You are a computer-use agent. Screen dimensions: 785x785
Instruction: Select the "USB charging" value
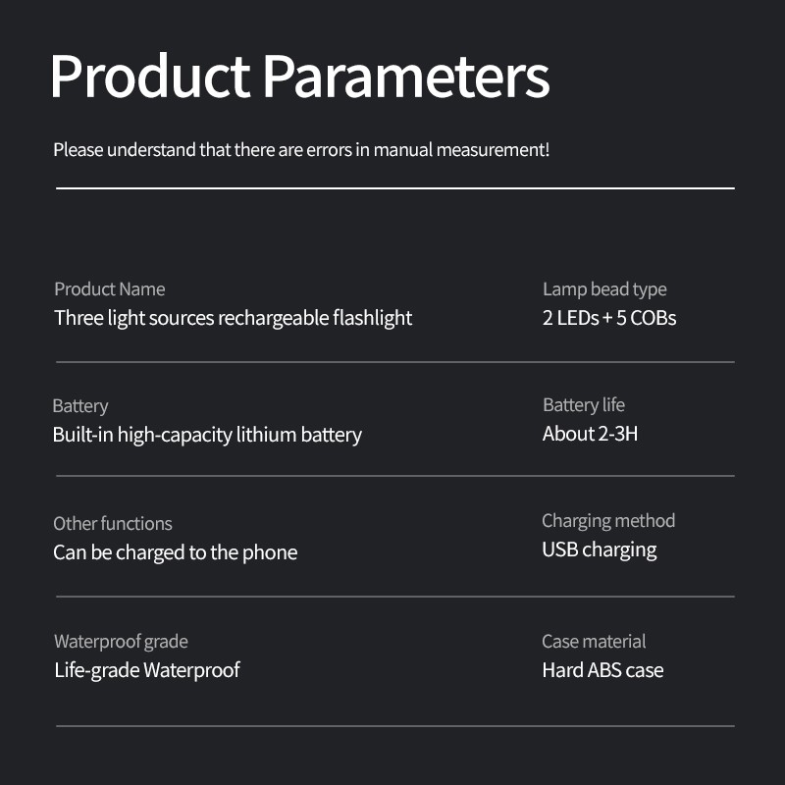point(599,549)
